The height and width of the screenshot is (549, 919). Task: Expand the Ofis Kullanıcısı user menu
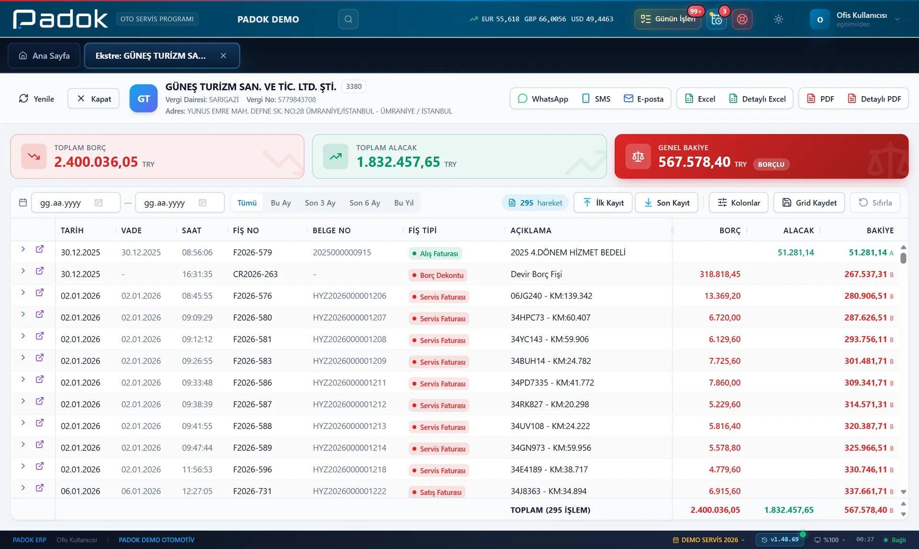coord(855,19)
